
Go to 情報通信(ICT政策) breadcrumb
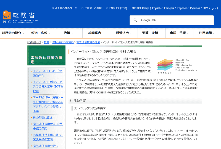tap(63, 42)
